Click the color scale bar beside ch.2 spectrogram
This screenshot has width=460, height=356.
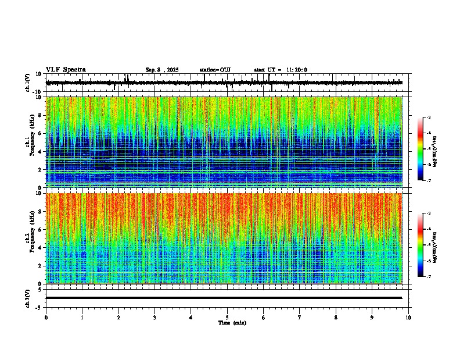(x=421, y=245)
